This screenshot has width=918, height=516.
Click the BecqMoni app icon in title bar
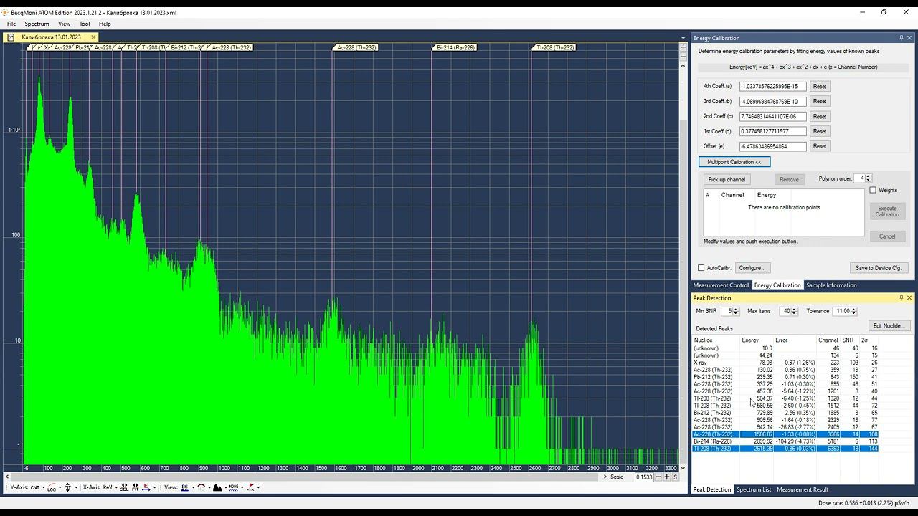coord(5,12)
